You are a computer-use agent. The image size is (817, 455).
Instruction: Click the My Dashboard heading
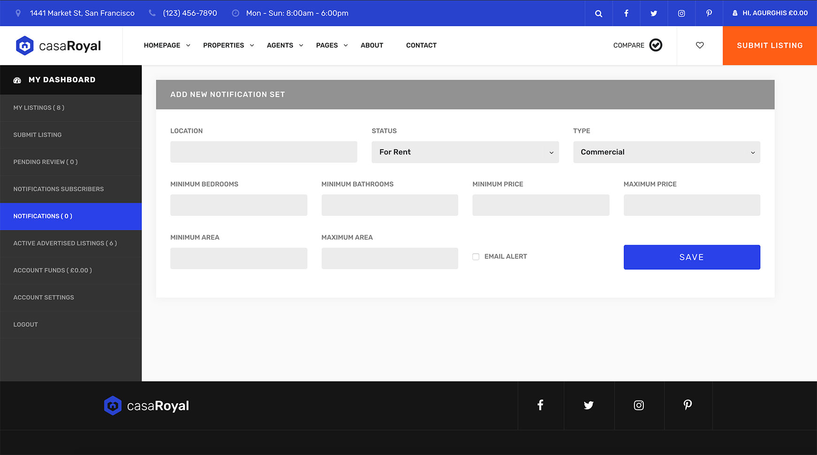pos(62,80)
